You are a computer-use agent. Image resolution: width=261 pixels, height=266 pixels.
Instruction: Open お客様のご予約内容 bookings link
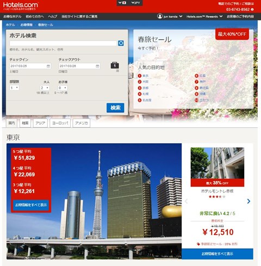(x=240, y=16)
